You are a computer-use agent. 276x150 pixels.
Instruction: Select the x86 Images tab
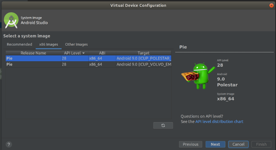48,45
